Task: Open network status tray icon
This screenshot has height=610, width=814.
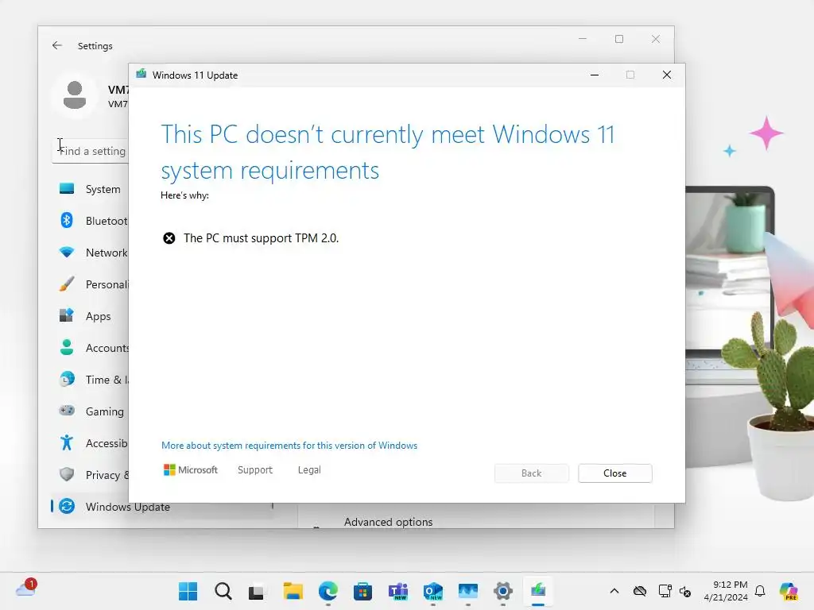Action: pos(665,591)
